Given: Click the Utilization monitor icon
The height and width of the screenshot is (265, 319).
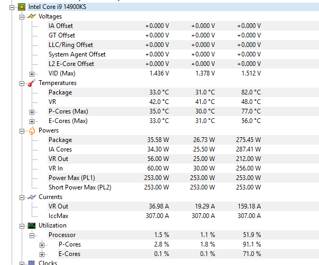Looking at the screenshot, I should click(x=32, y=225).
